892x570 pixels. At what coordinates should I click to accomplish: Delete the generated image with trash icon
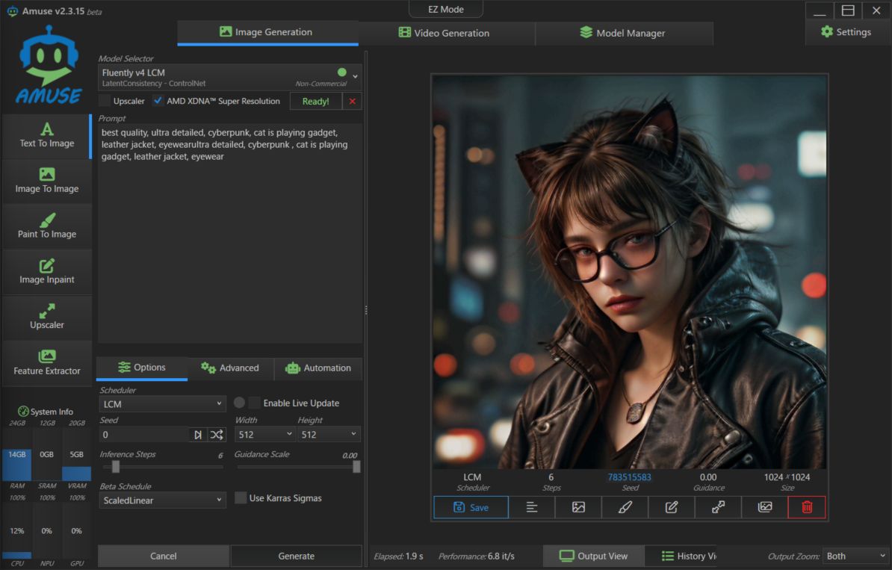[x=806, y=507]
